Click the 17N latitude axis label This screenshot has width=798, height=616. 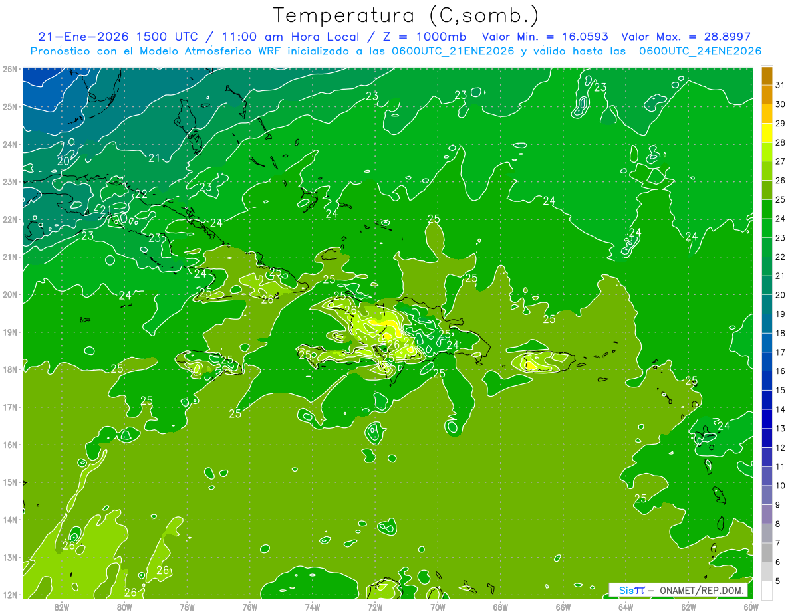(9, 407)
